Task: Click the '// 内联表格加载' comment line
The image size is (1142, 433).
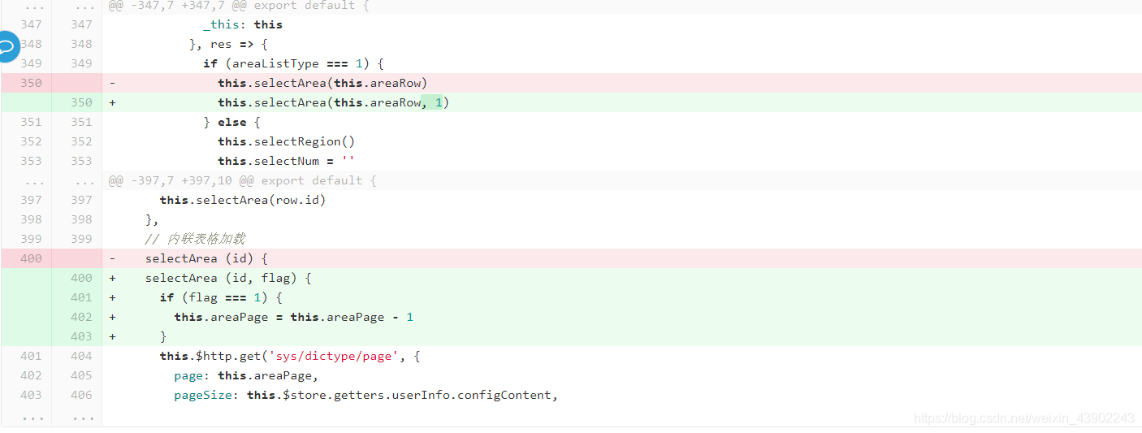Action: point(195,239)
